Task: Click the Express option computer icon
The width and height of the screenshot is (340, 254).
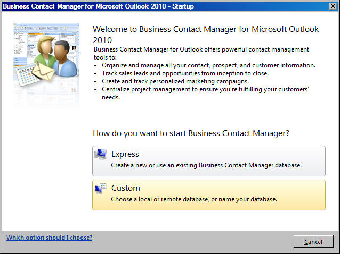Action: 100,154
